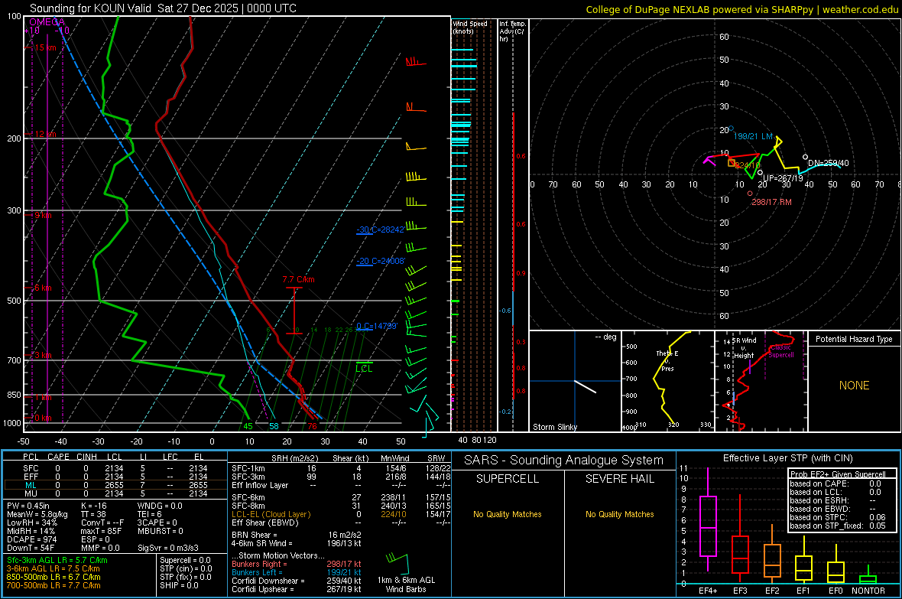Click the Bunkers Right = 298/17 kt line
The height and width of the screenshot is (599, 902).
coord(297,564)
